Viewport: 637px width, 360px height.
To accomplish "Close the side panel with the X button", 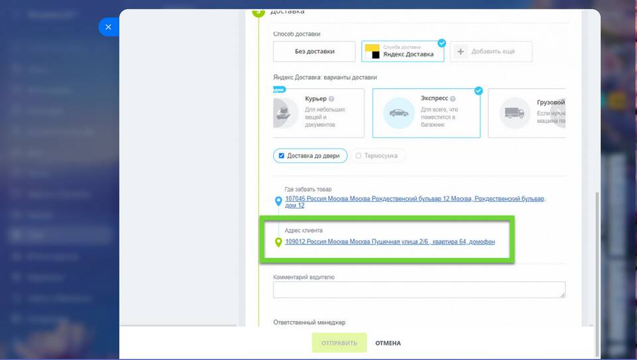I will [108, 27].
